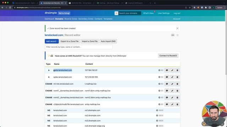Open note for the rwmt1._domainkey record

167,91
